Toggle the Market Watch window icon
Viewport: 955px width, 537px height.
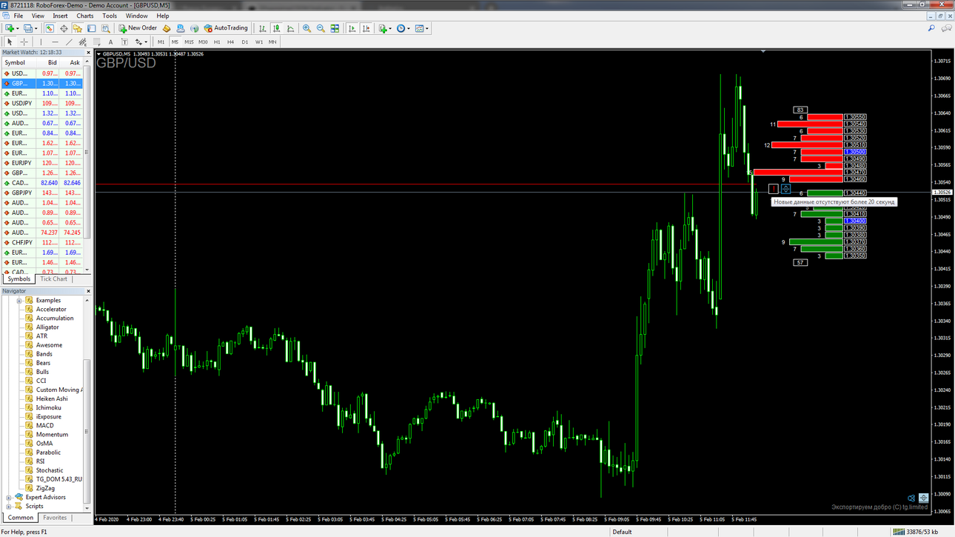coord(50,28)
